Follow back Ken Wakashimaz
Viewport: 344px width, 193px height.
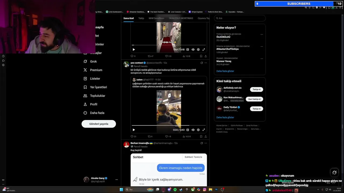pyautogui.click(x=254, y=99)
